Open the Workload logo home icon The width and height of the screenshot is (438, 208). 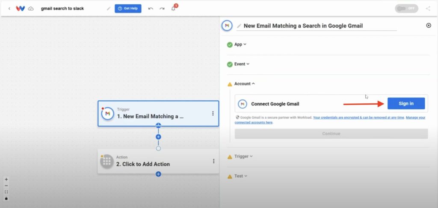tap(21, 9)
